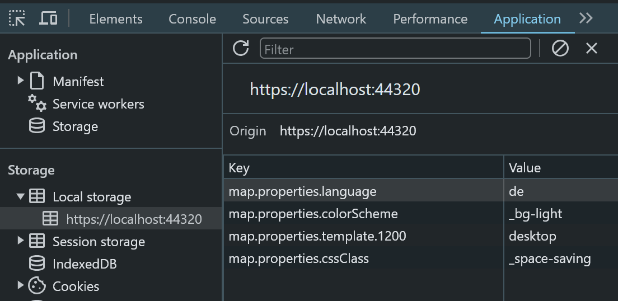
Task: Click the https://localhost:44320 heading
Action: coord(335,90)
